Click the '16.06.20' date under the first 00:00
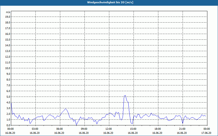The height and width of the screenshot is (136, 218). pyautogui.click(x=10, y=133)
